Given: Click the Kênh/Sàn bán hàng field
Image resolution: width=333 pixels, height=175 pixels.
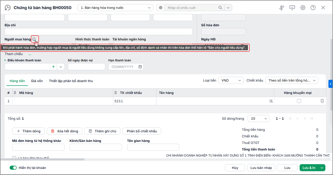Looking at the screenshot, I should tap(96, 147).
